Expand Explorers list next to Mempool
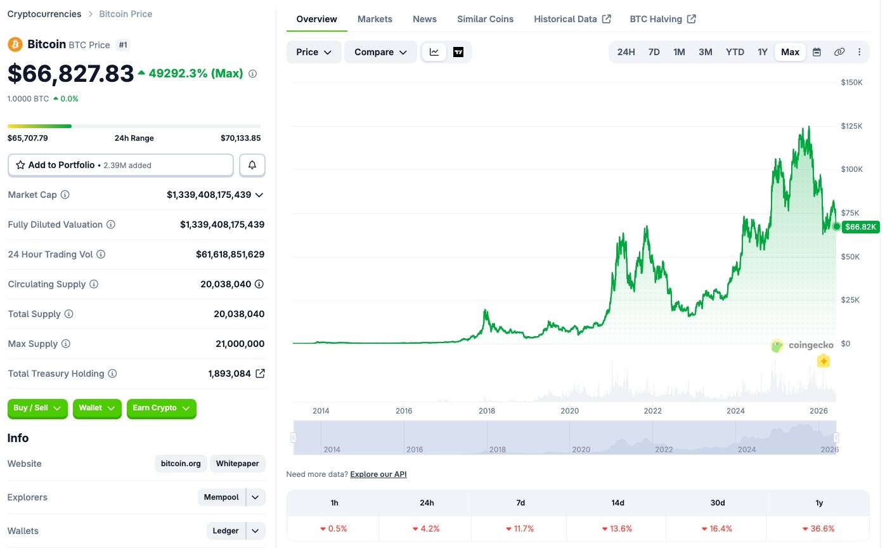Viewport: 885px width, 548px height. (x=255, y=497)
